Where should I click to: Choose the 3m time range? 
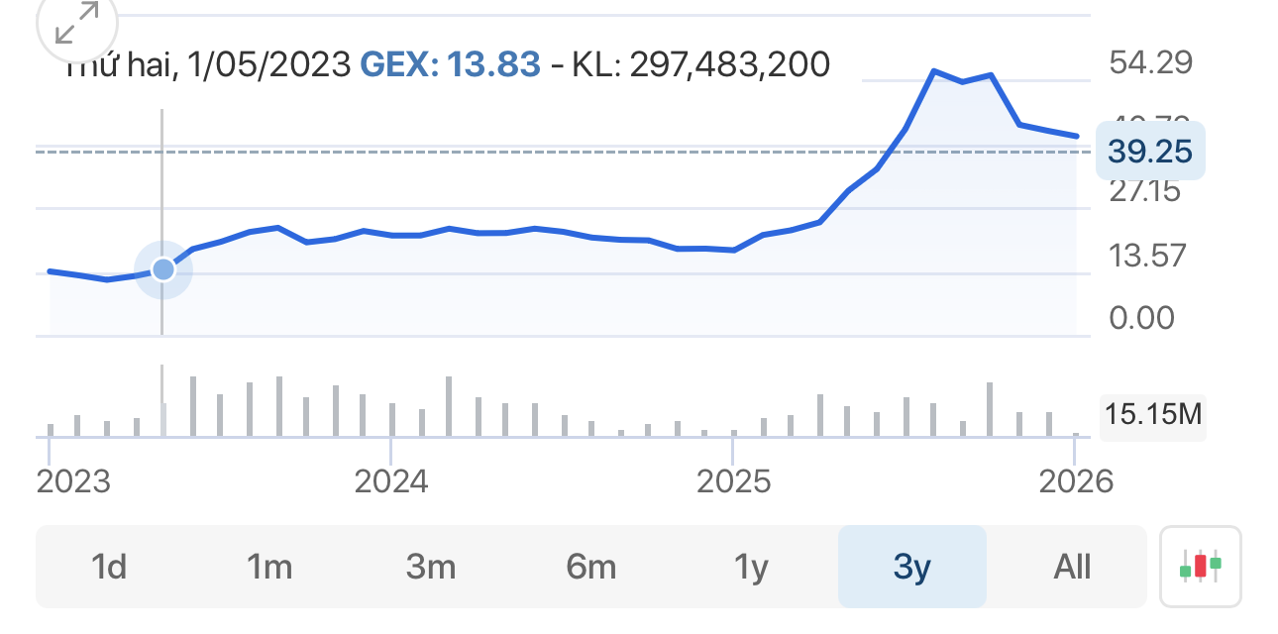click(x=430, y=567)
